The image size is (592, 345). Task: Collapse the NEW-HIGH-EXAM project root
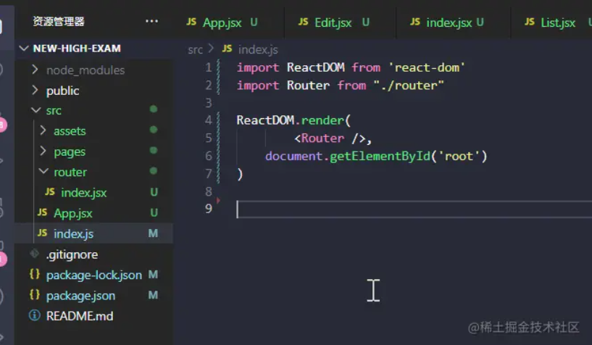pos(24,49)
